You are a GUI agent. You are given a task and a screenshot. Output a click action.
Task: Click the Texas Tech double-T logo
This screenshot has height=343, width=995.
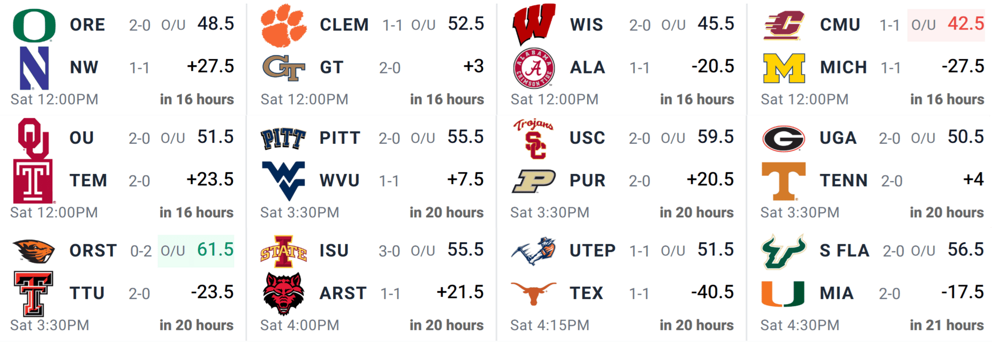[x=34, y=293]
